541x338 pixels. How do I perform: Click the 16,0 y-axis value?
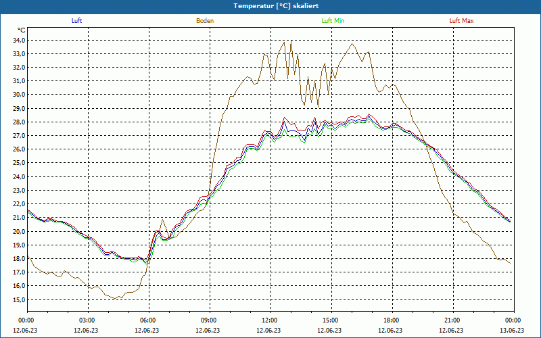[x=19, y=286]
